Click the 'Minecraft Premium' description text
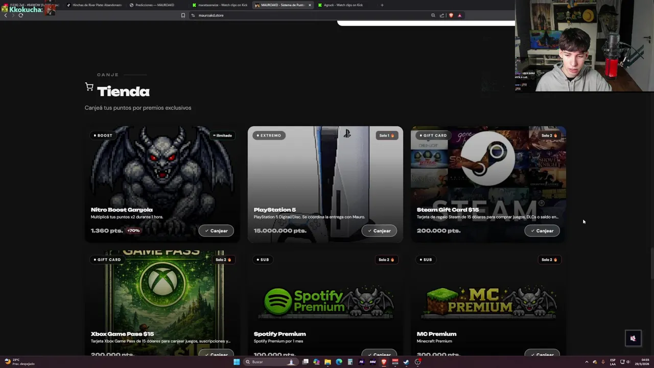 click(434, 341)
